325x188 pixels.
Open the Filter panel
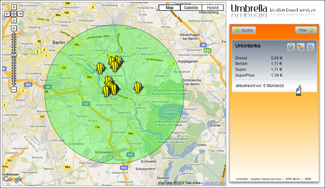306,30
